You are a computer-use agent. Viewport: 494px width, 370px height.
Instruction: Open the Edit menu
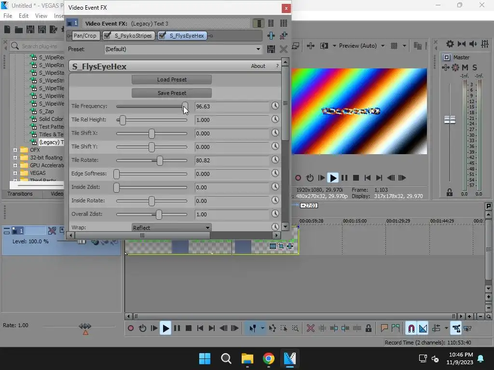pyautogui.click(x=24, y=16)
